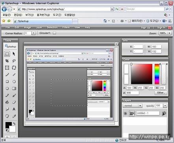Select the Scale transform tool
The height and width of the screenshot is (143, 174).
[x=7, y=68]
